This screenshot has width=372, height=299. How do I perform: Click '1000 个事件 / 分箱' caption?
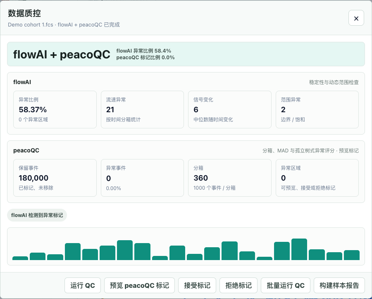(215, 188)
